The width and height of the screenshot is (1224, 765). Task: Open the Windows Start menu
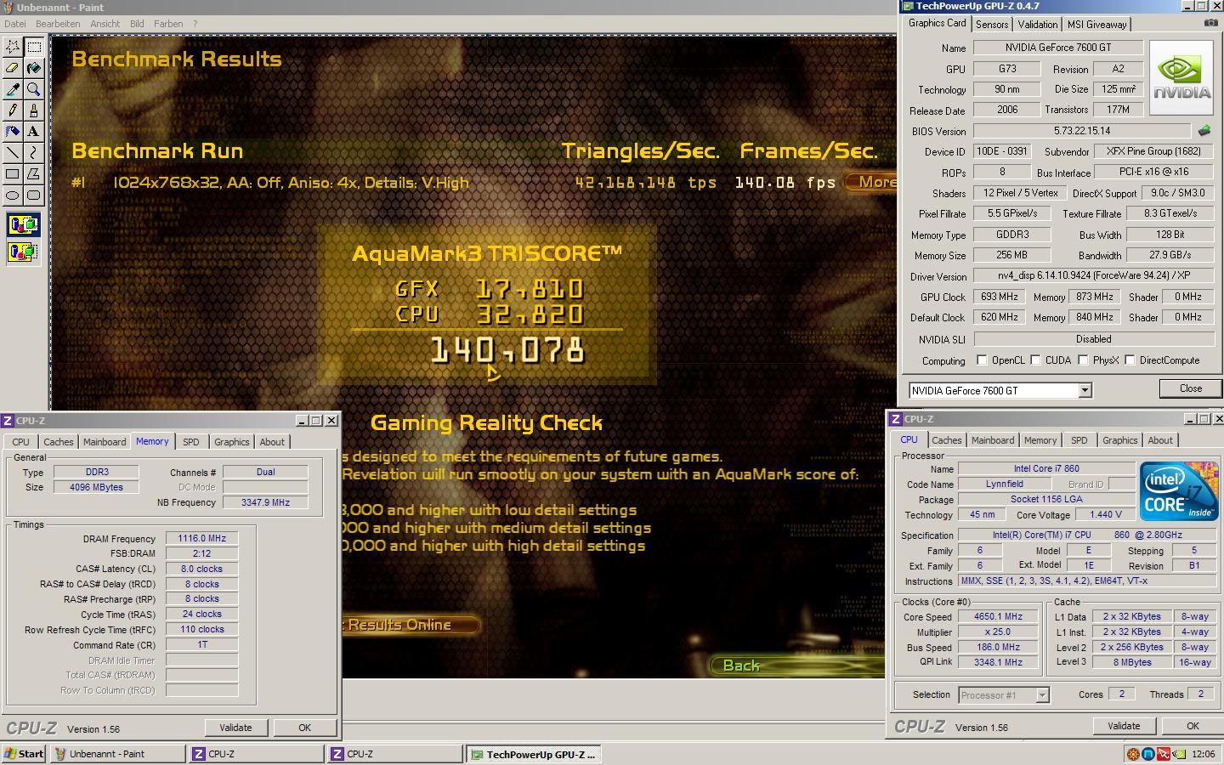click(x=24, y=754)
